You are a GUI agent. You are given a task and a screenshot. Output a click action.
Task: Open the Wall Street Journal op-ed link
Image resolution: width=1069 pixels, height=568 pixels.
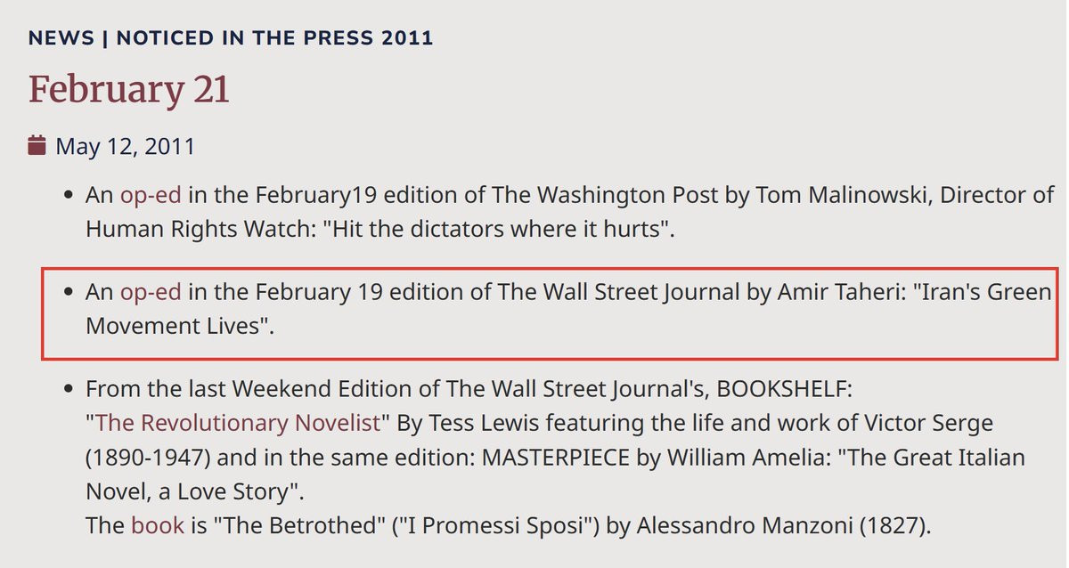(151, 292)
